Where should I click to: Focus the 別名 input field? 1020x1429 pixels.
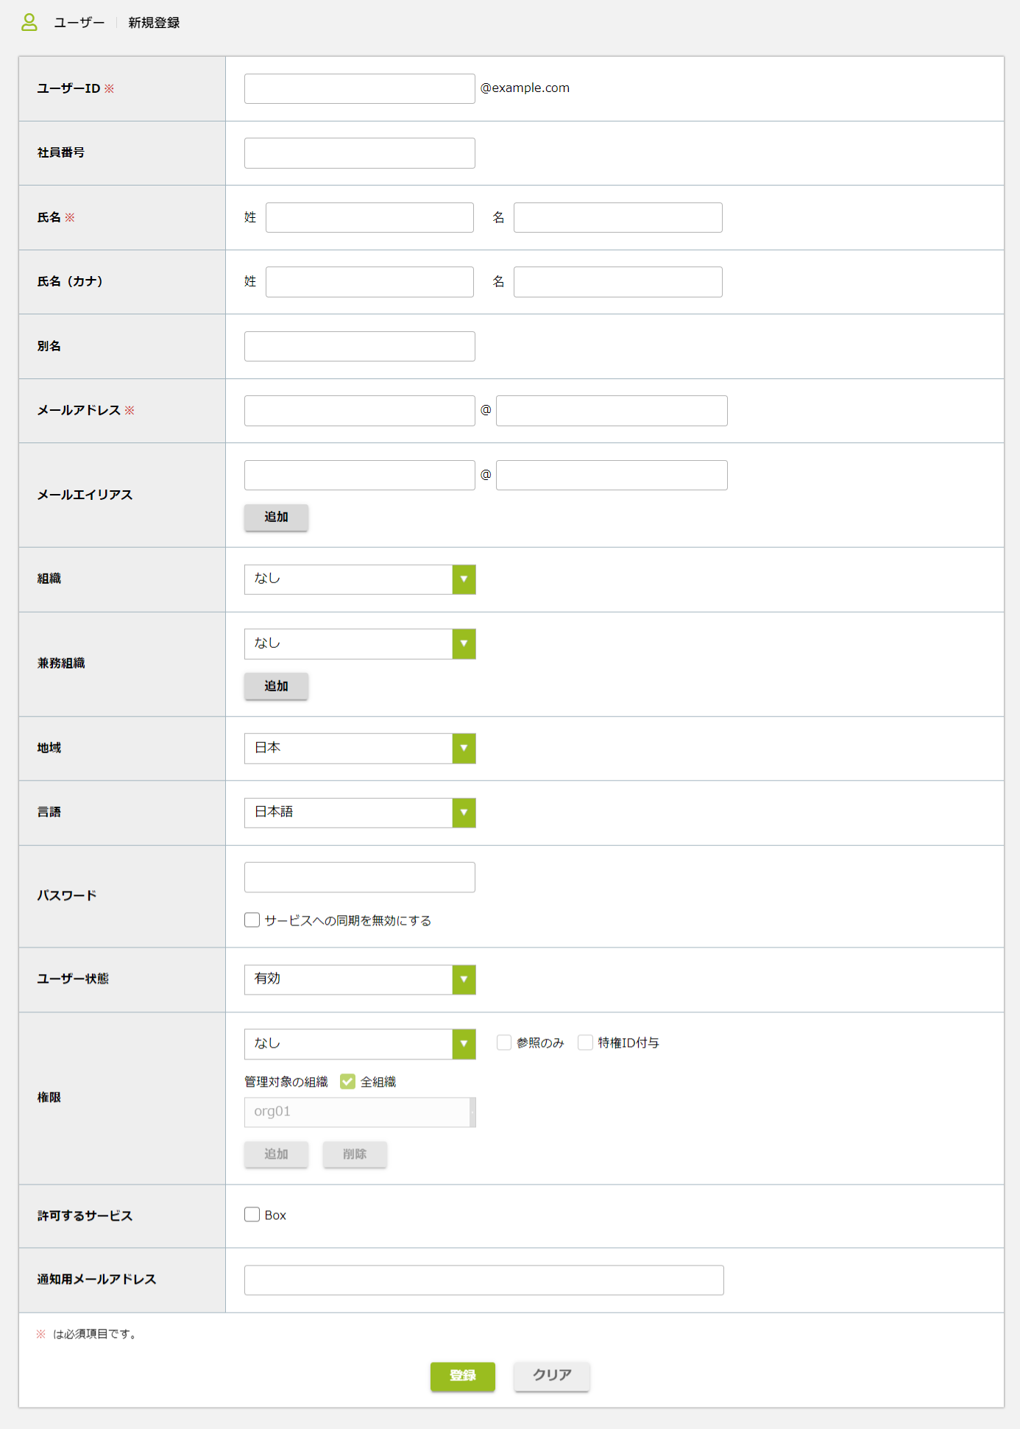click(x=360, y=347)
